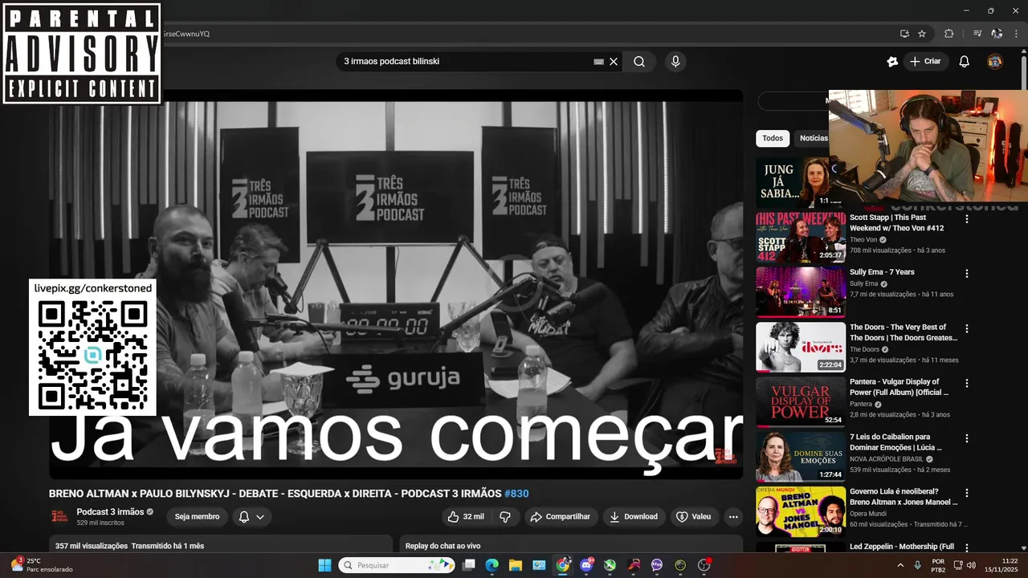The image size is (1028, 578).
Task: Like the video with 32 mil thumbs up
Action: pos(466,517)
